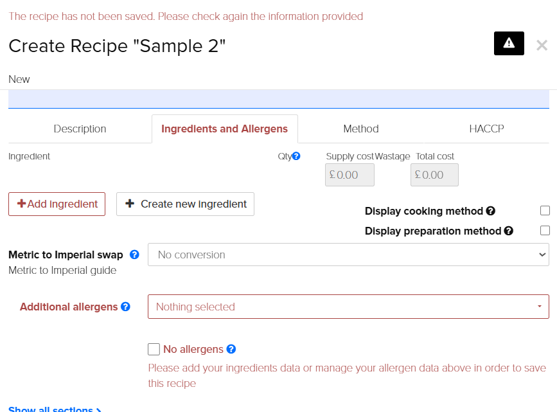
Task: Check the No allergens checkbox
Action: tap(154, 349)
